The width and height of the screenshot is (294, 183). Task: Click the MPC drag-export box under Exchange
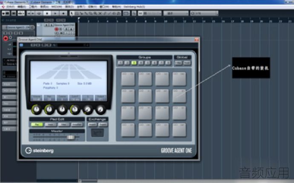[x=97, y=133]
